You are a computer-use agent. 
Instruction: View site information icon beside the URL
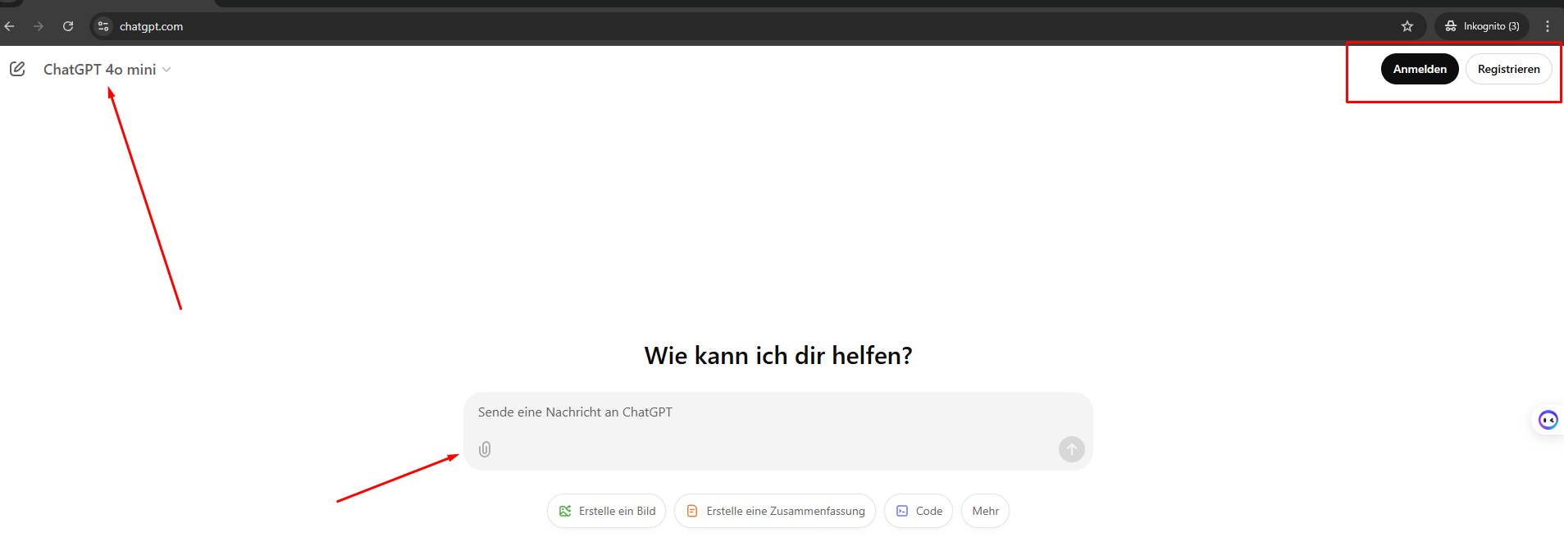[103, 26]
